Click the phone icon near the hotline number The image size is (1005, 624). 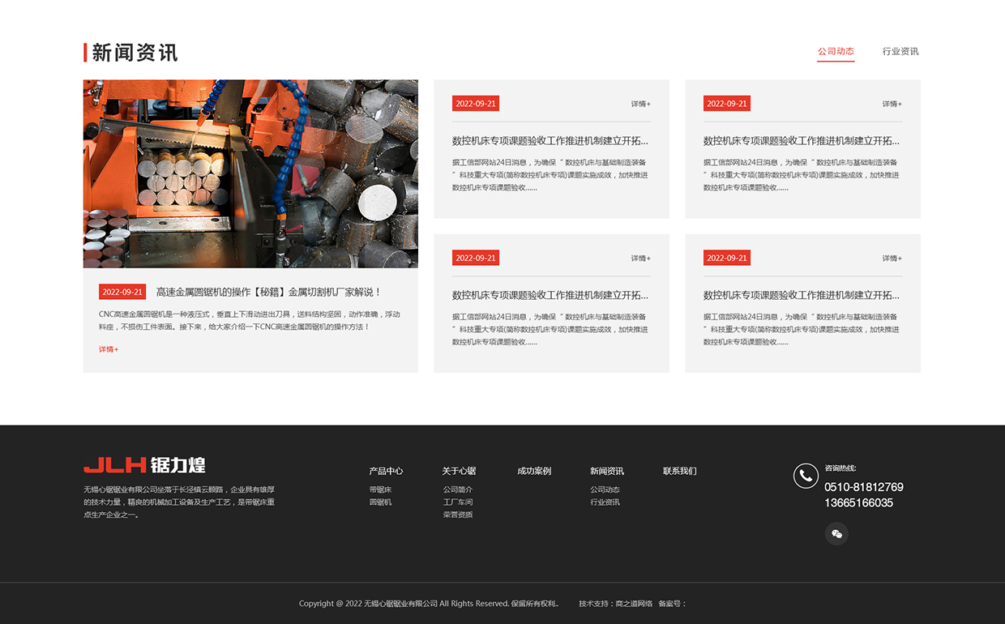pos(805,476)
